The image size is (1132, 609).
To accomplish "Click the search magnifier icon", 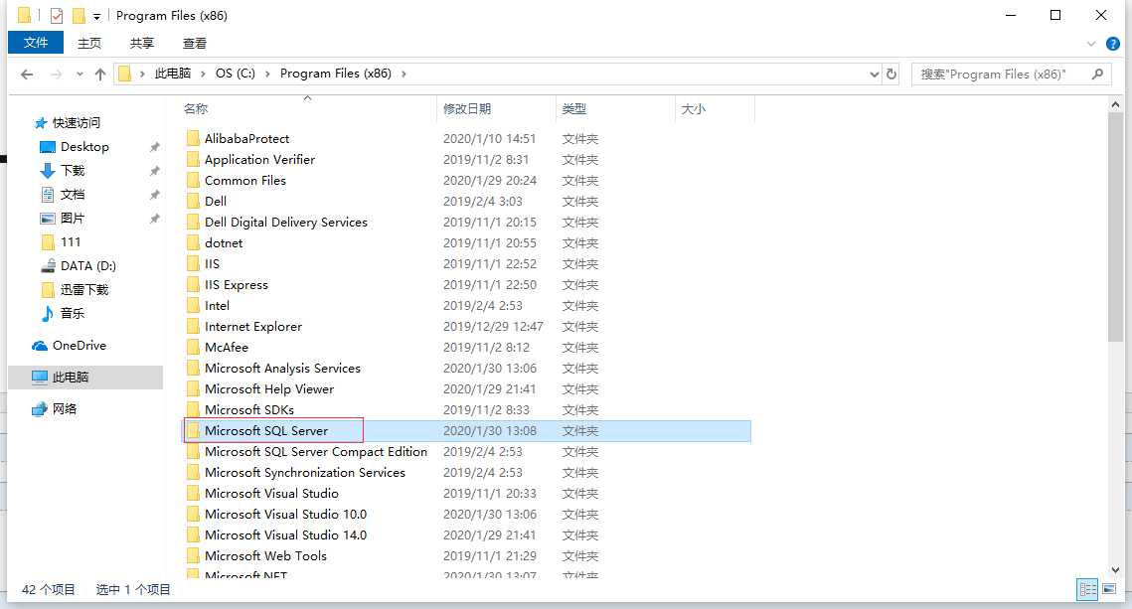I will [1098, 74].
